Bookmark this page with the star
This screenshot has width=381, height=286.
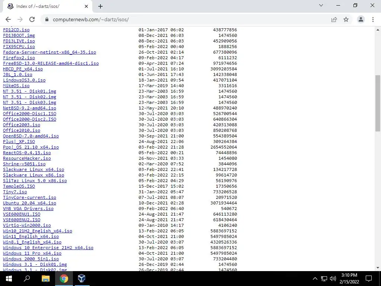(x=346, y=19)
